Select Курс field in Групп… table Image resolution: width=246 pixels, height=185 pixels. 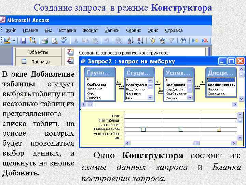91,93
